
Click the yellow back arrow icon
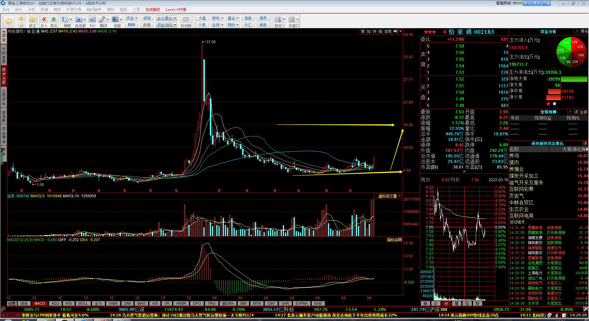coord(9,21)
